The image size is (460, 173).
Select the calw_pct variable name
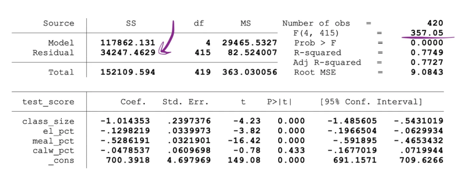point(53,151)
